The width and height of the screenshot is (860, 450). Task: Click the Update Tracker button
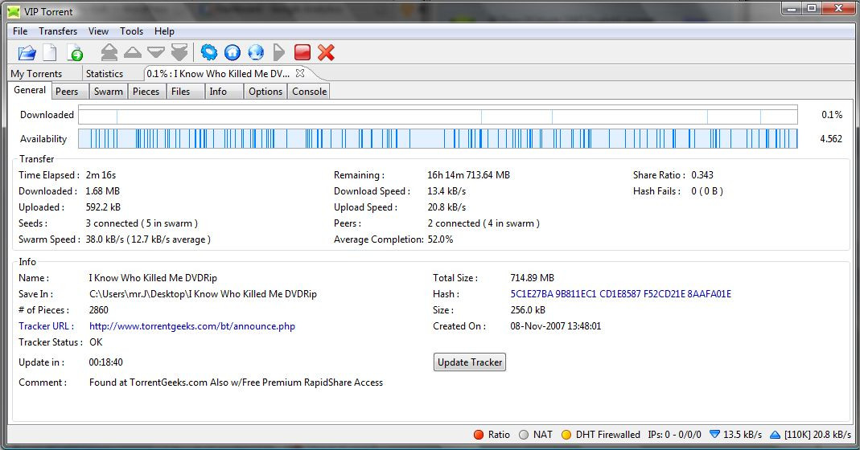470,362
